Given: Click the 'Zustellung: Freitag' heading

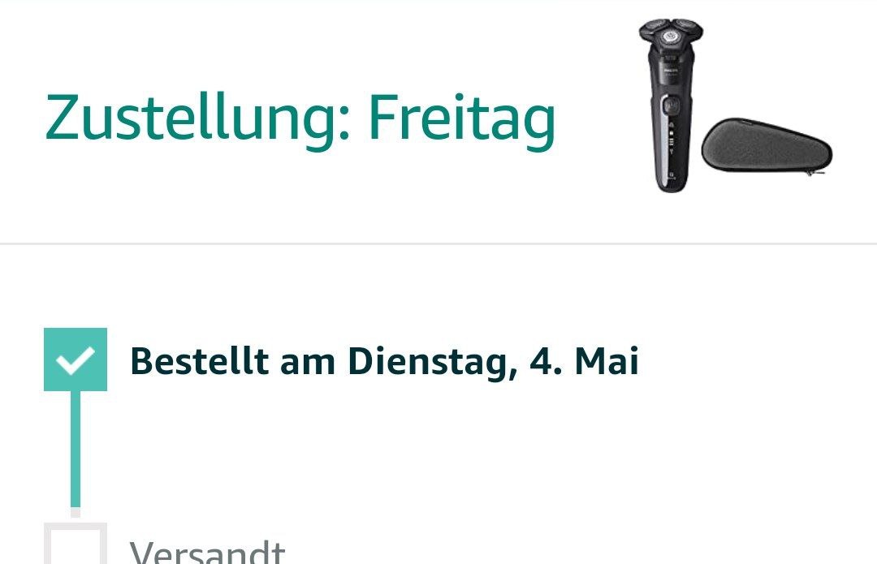Looking at the screenshot, I should click(300, 119).
